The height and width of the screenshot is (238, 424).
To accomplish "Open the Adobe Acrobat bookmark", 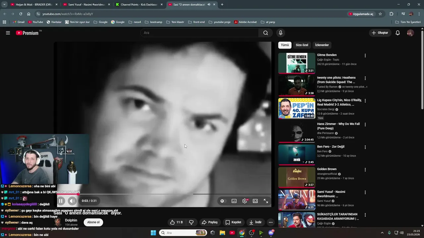I will click(x=245, y=22).
